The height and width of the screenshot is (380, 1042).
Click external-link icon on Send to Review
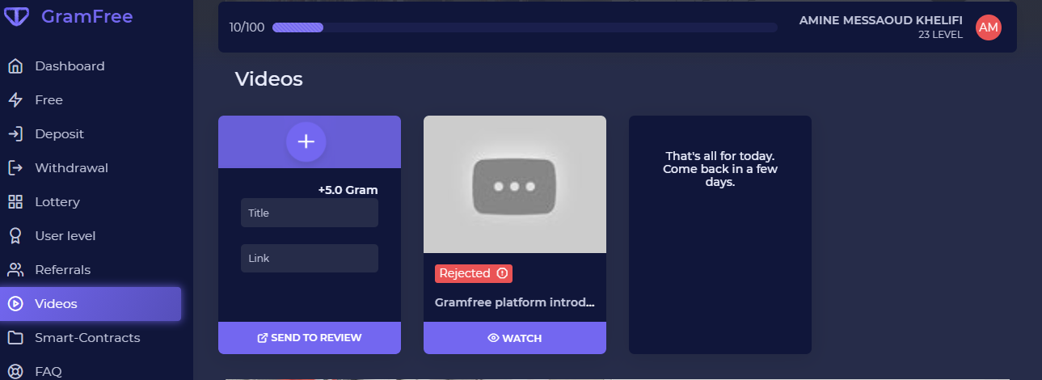pos(262,338)
